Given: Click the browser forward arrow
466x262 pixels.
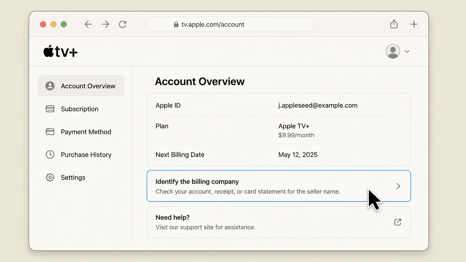Looking at the screenshot, I should click(x=106, y=24).
